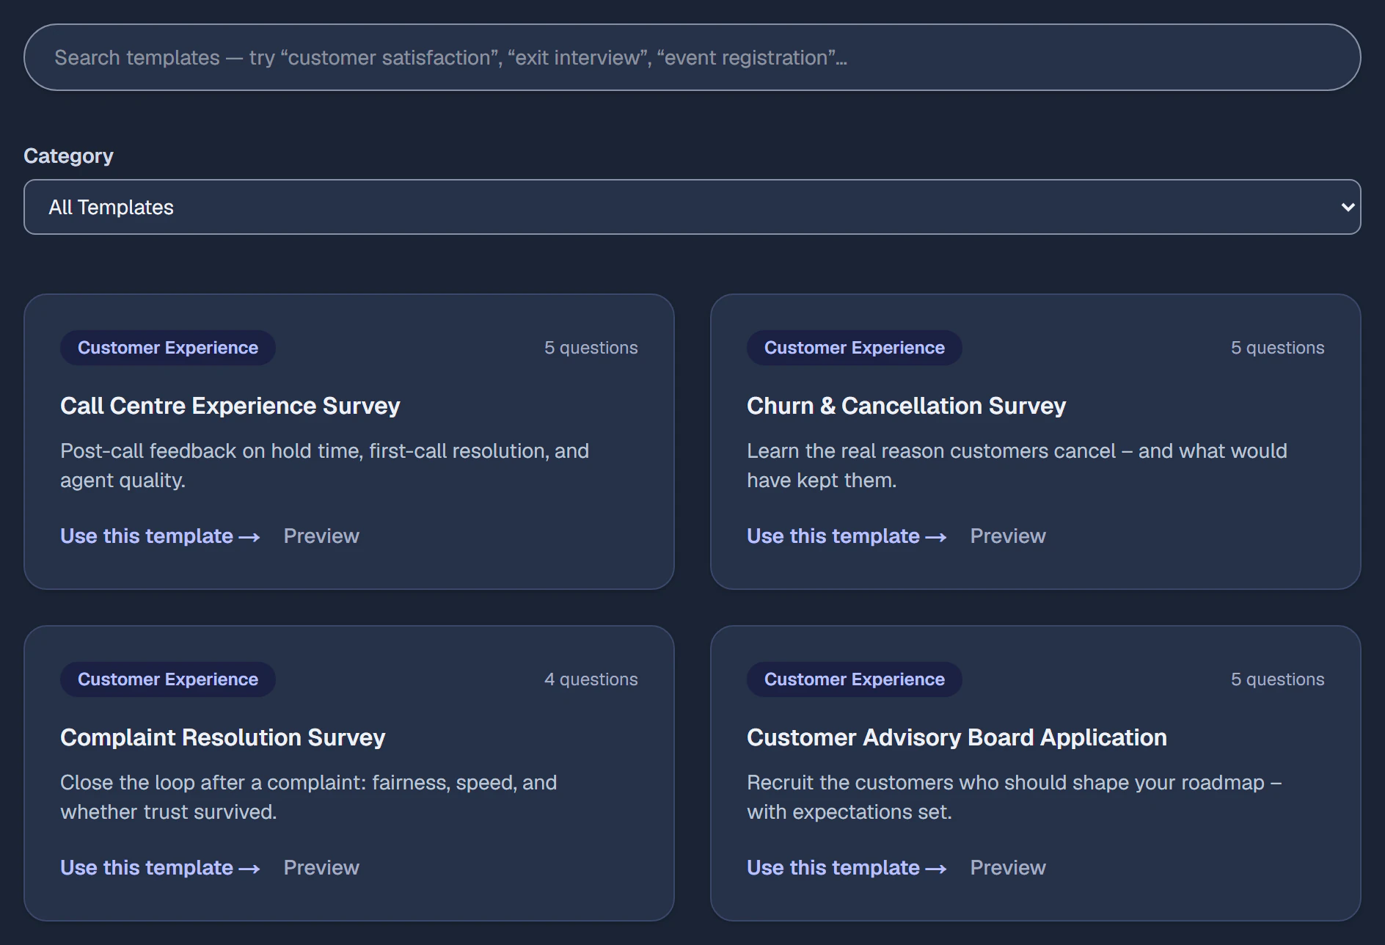
Task: Preview the Churn & Cancellation Survey
Action: pyautogui.click(x=1008, y=536)
